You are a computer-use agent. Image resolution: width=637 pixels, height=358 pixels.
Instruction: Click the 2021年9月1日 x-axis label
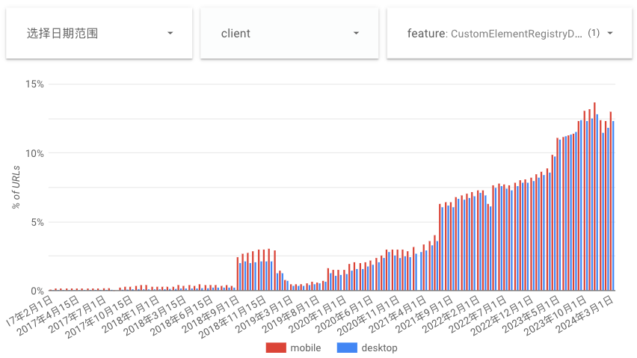(425, 314)
